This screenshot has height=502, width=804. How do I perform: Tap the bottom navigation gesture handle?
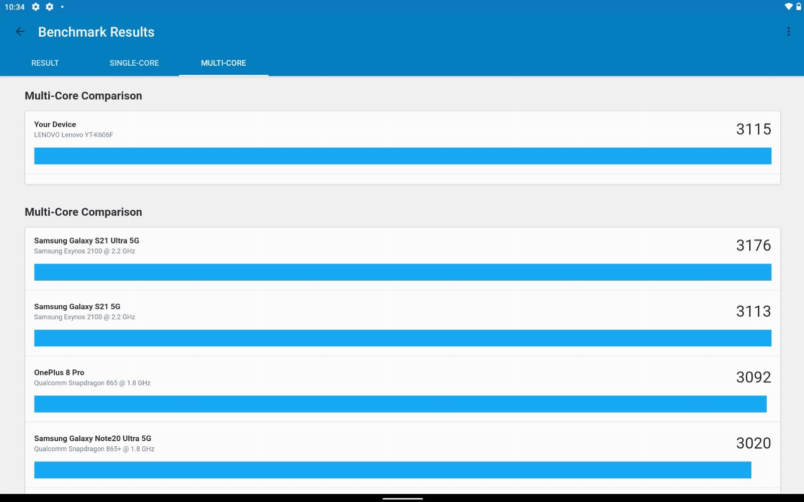tap(402, 498)
